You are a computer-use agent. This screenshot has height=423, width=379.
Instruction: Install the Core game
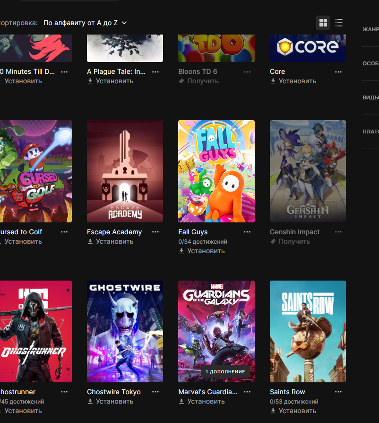[293, 81]
